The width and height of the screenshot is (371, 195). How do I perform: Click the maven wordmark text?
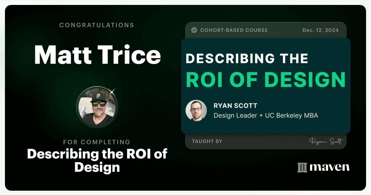329,167
